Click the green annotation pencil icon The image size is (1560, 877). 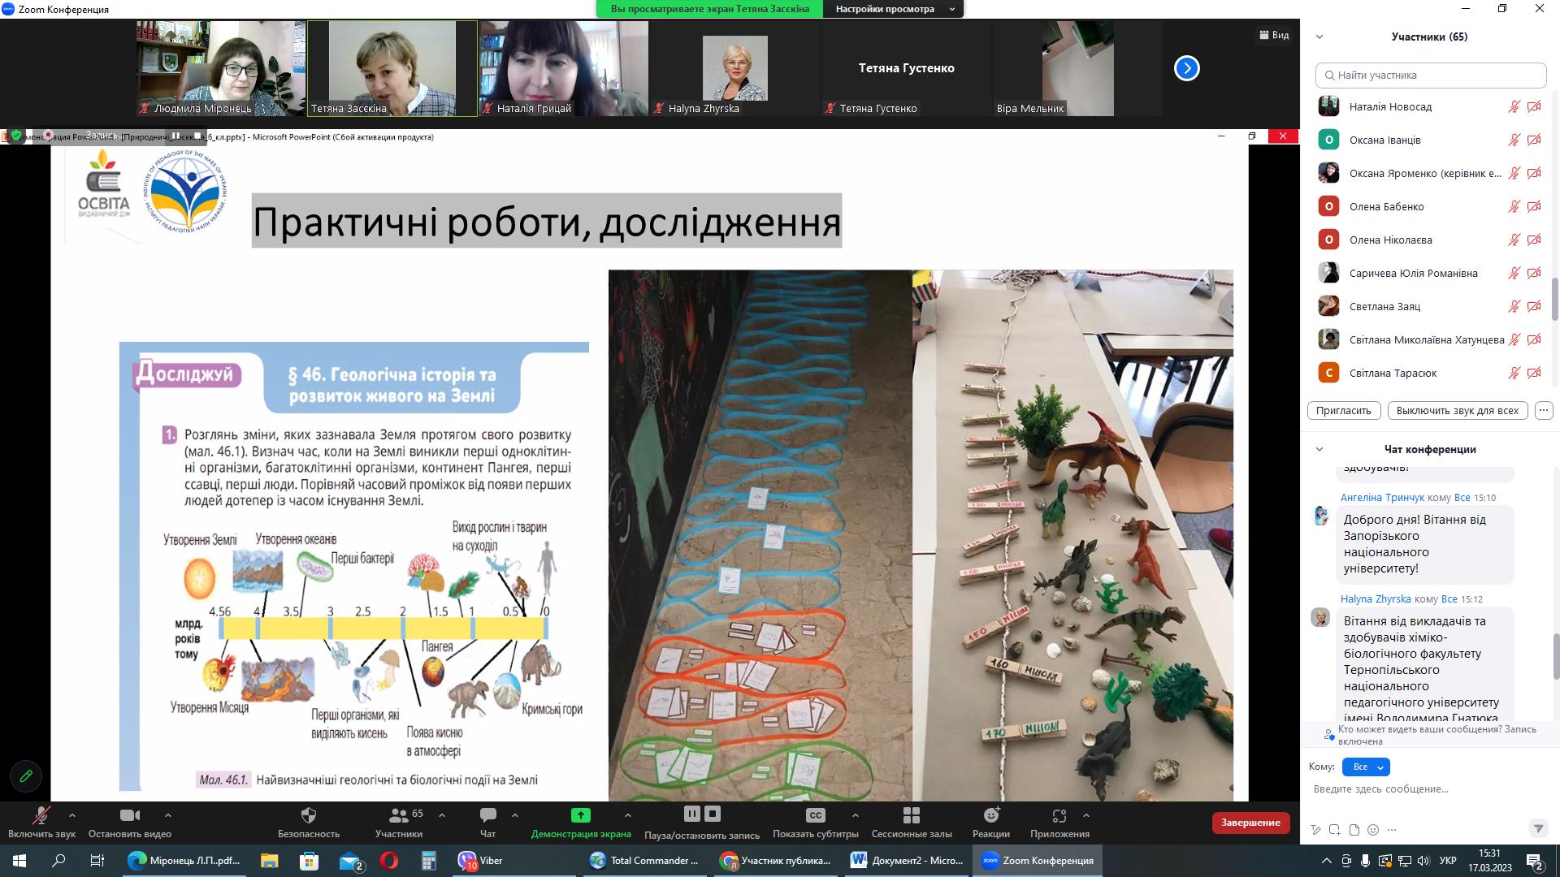pos(26,776)
